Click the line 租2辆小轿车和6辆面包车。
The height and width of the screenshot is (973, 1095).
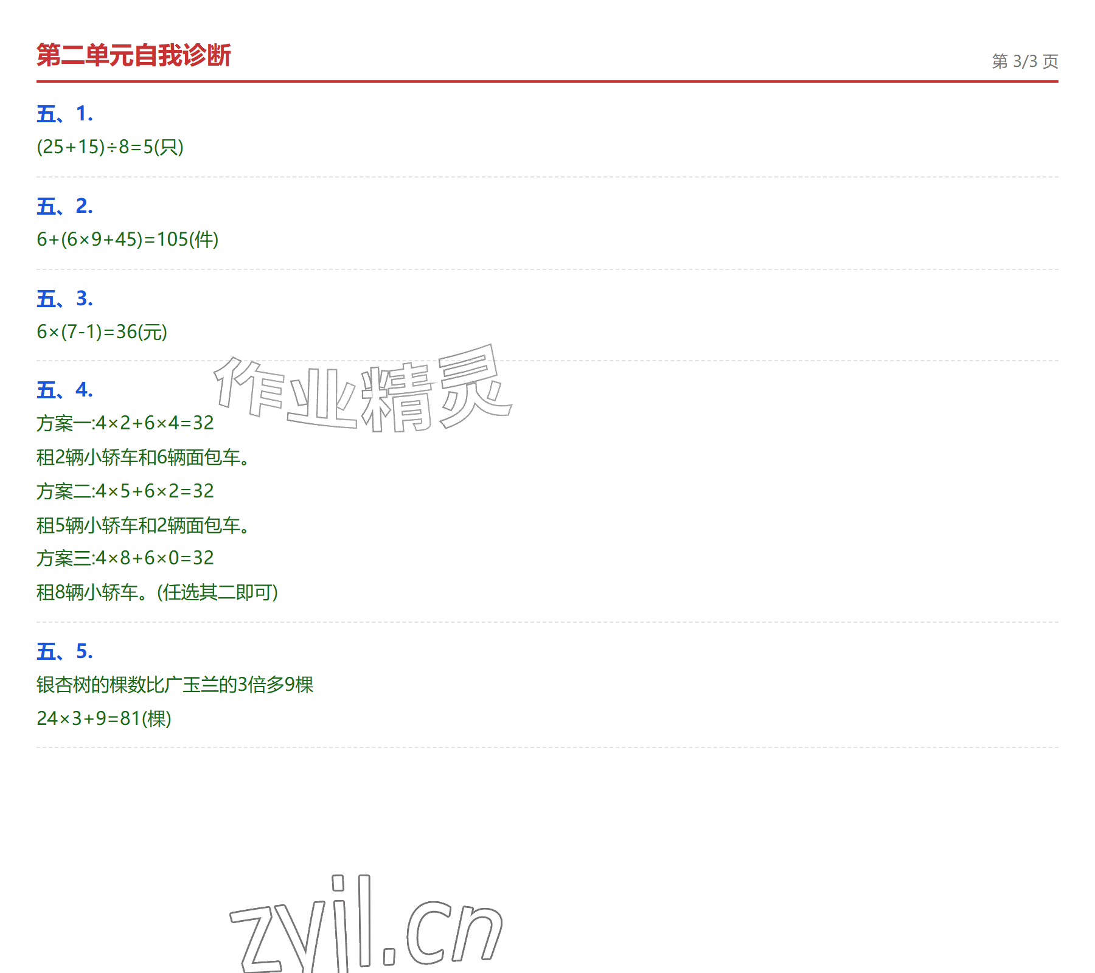pos(143,457)
